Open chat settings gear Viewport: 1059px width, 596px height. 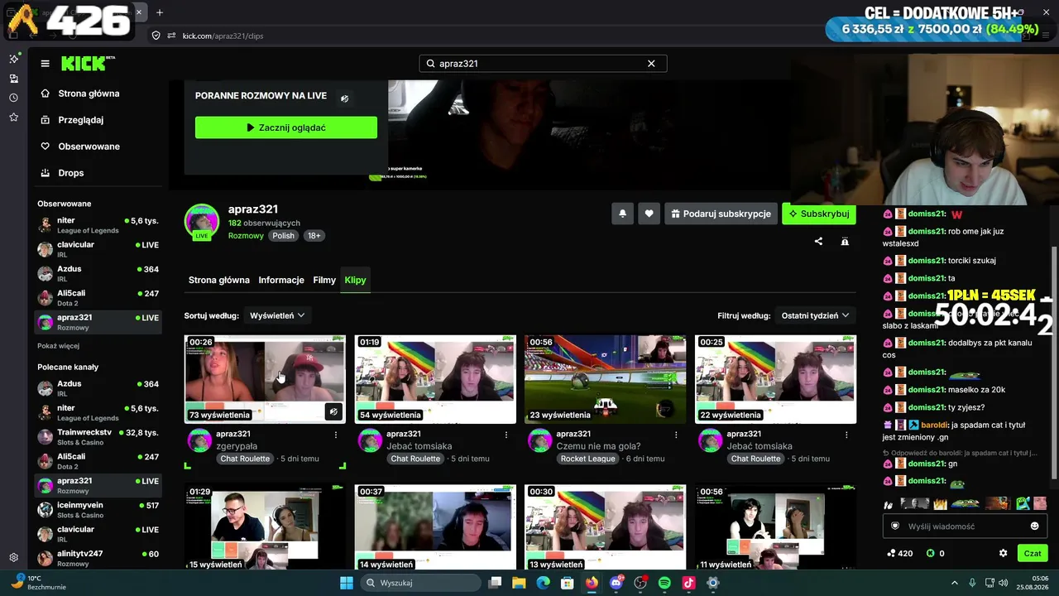1004,553
